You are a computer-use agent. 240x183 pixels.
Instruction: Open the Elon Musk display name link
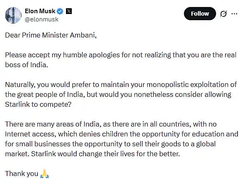point(40,11)
